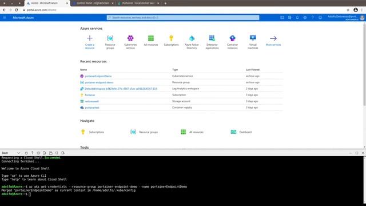Open All resources service icon
The image size is (366, 206).
click(x=151, y=40)
